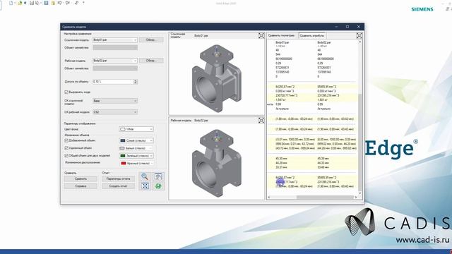
Task: Click the red swatch for changed position
Action: pyautogui.click(x=124, y=163)
